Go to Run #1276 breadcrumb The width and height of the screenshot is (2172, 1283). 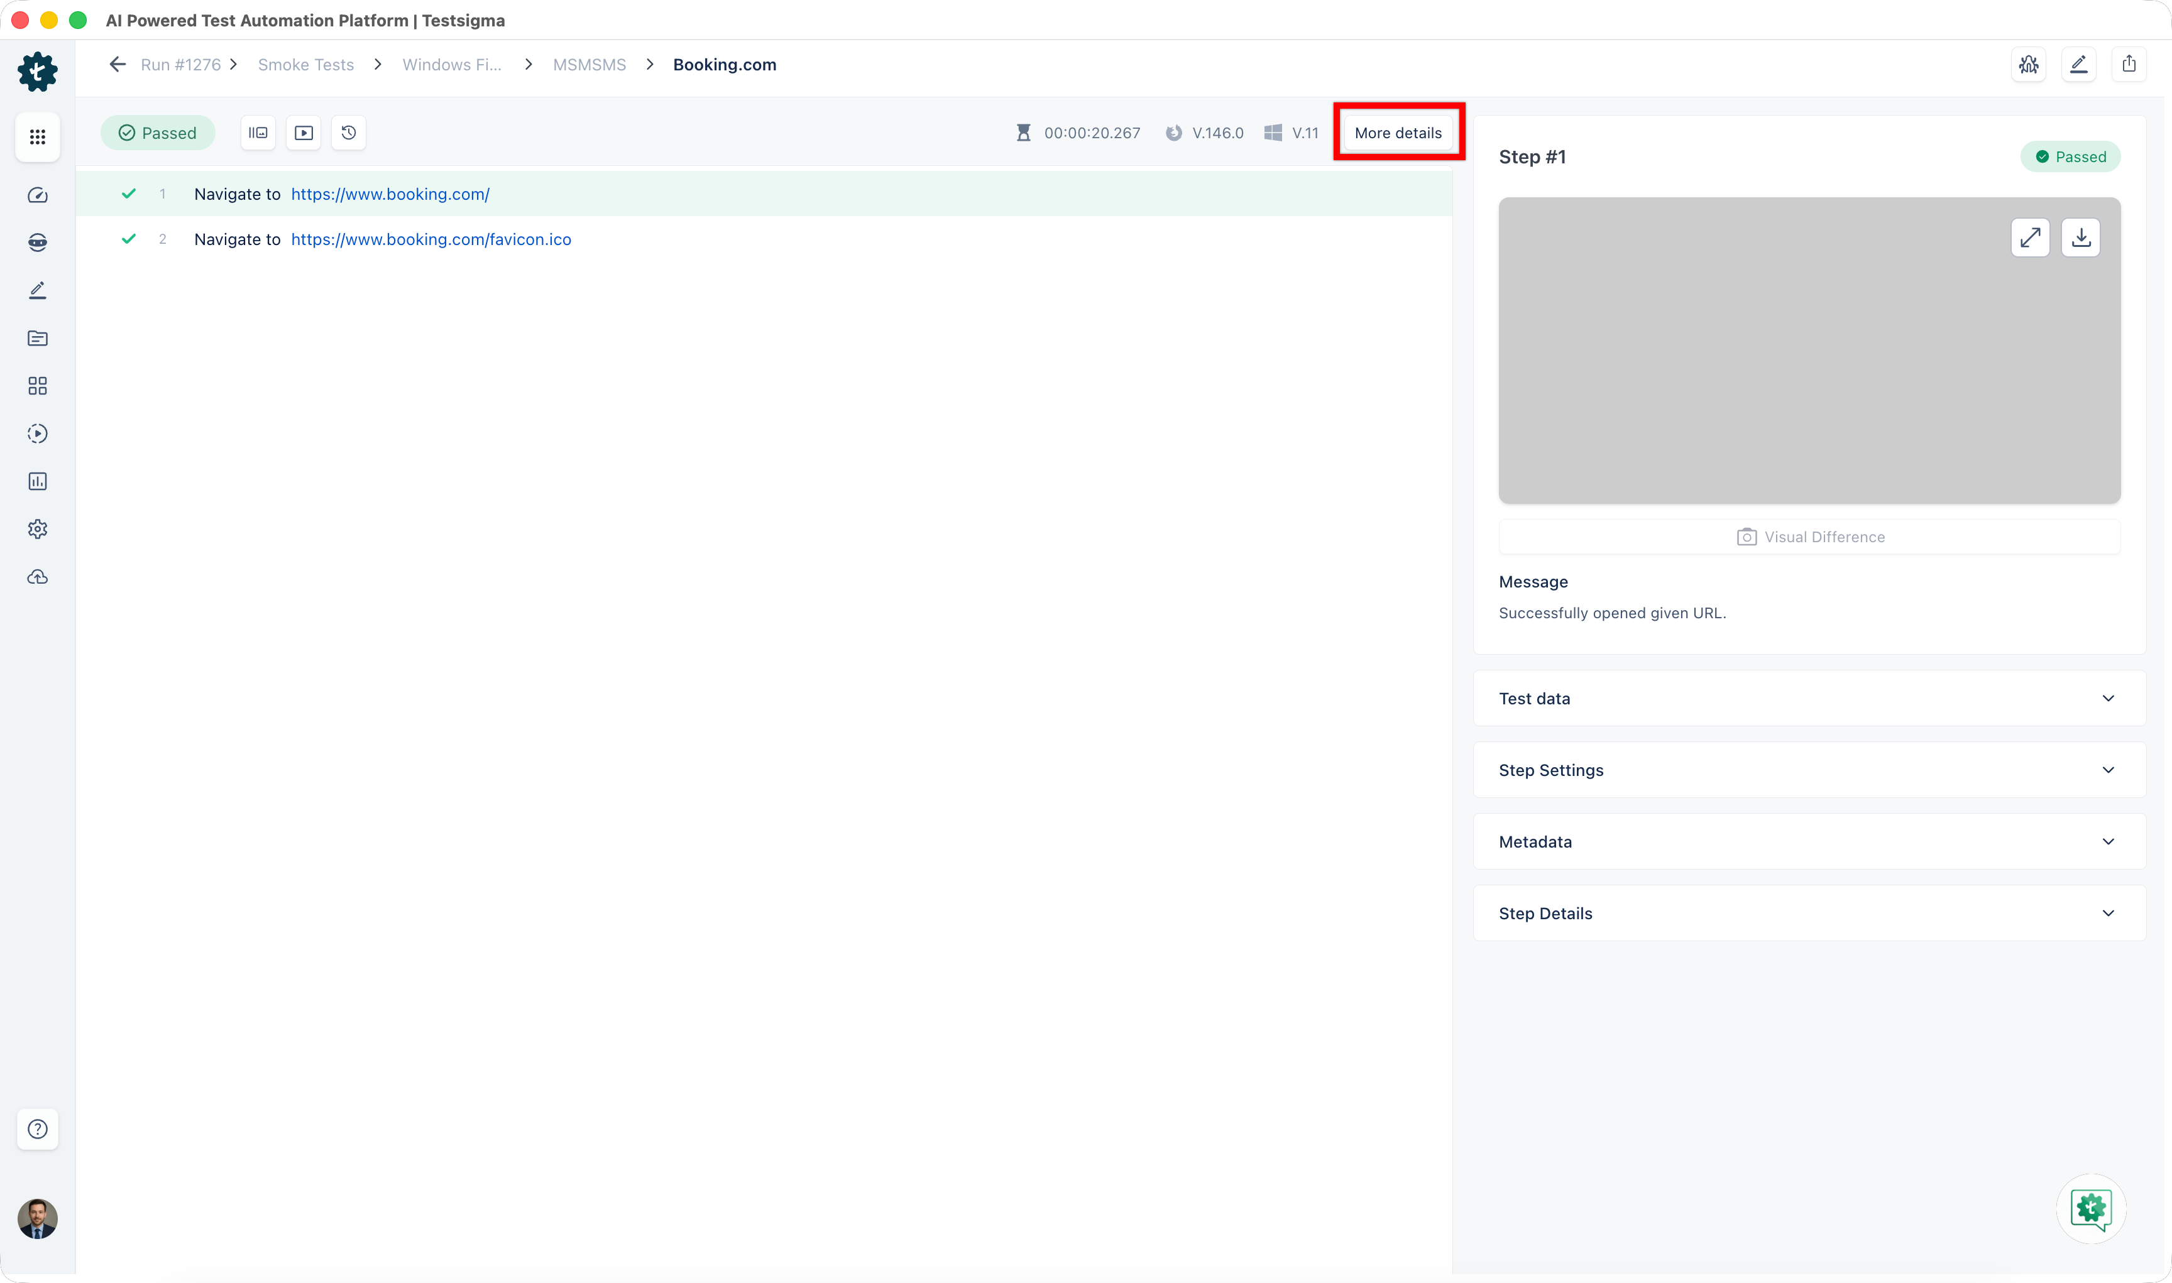tap(181, 65)
